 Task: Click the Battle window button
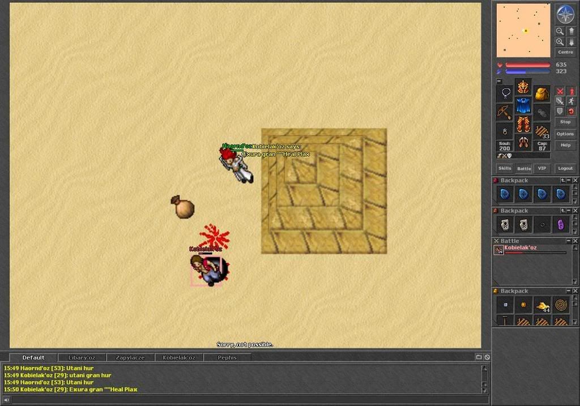click(523, 169)
